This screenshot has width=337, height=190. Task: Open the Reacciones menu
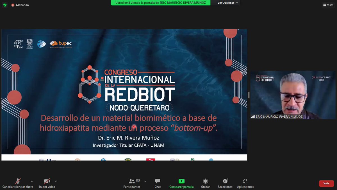pos(225,184)
